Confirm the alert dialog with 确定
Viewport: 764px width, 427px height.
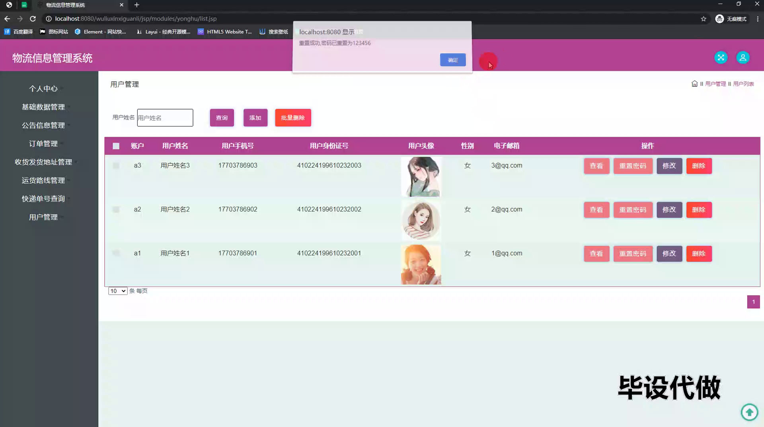453,60
